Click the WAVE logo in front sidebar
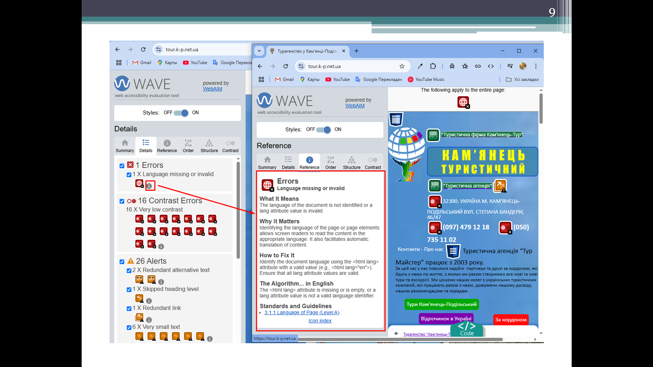 coord(284,101)
